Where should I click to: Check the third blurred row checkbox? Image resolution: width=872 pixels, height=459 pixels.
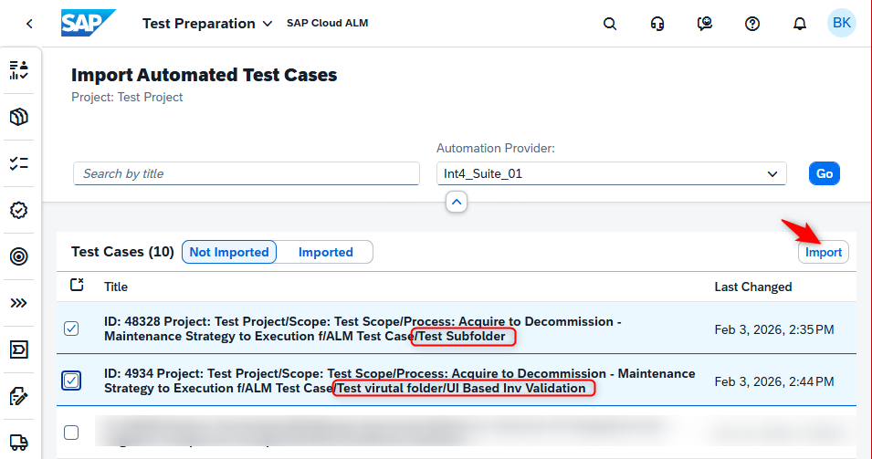click(x=71, y=433)
